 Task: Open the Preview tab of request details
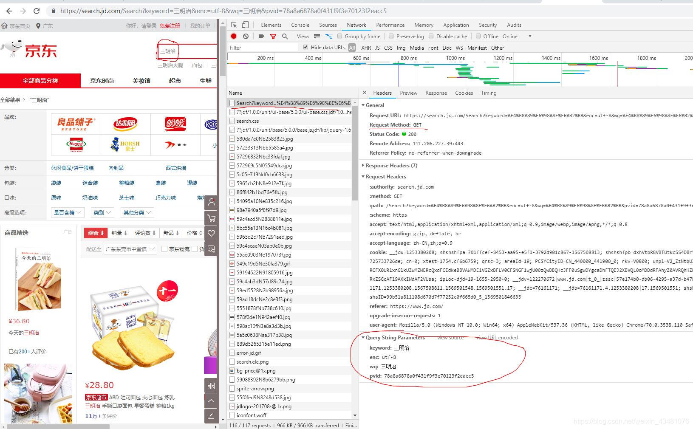[x=408, y=93]
